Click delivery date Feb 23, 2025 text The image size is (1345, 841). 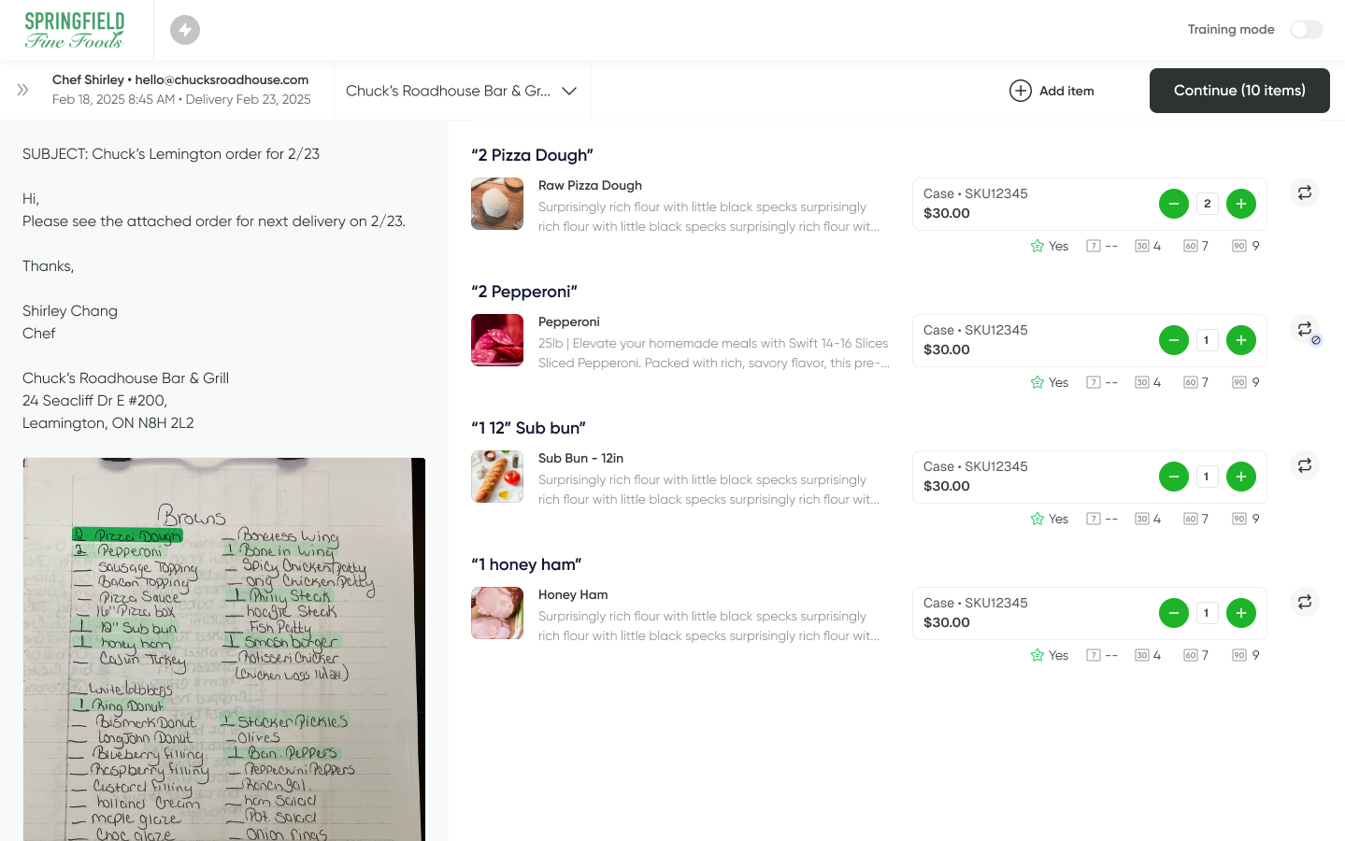(248, 99)
